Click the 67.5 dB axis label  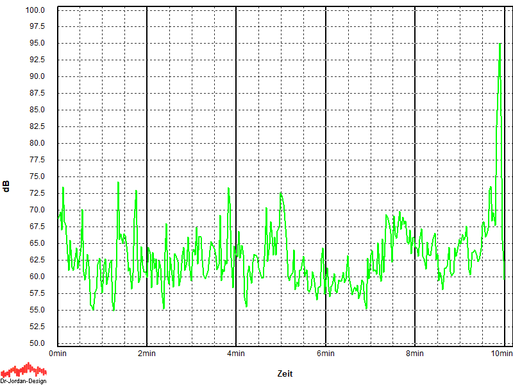point(36,227)
